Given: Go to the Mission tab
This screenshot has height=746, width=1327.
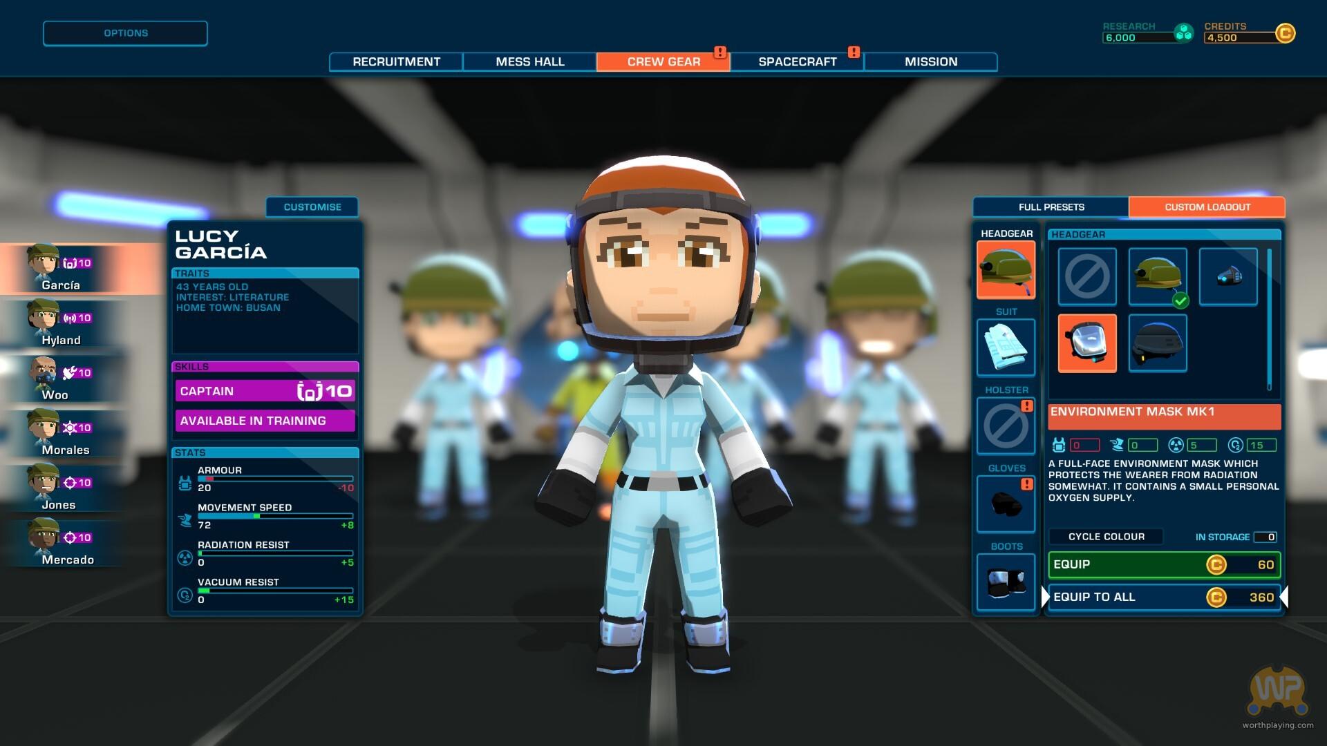Looking at the screenshot, I should pos(930,61).
